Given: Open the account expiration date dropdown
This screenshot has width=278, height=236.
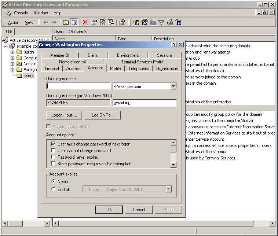Looking at the screenshot, I should click(x=169, y=189).
